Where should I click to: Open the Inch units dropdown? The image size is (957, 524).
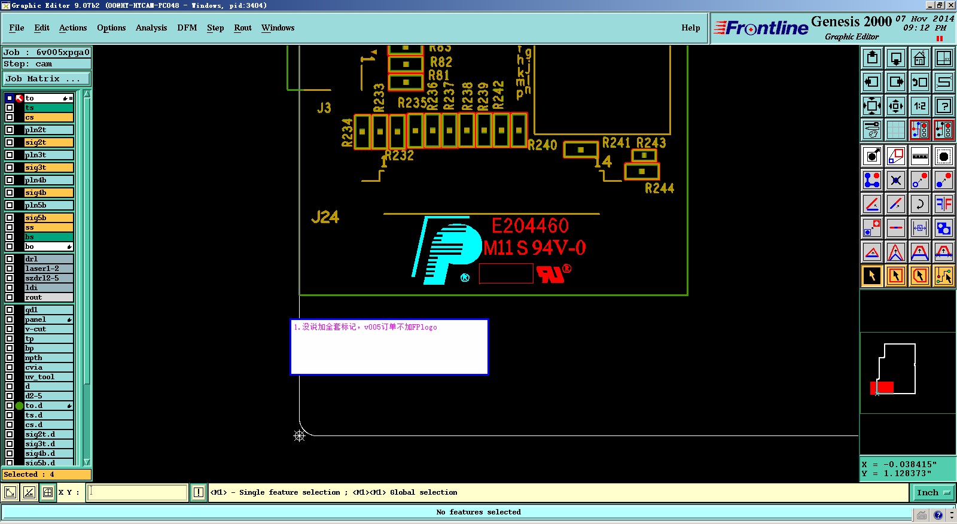tap(933, 493)
